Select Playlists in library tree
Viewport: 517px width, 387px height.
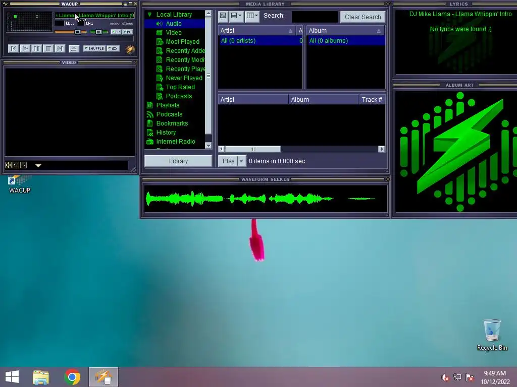click(168, 105)
